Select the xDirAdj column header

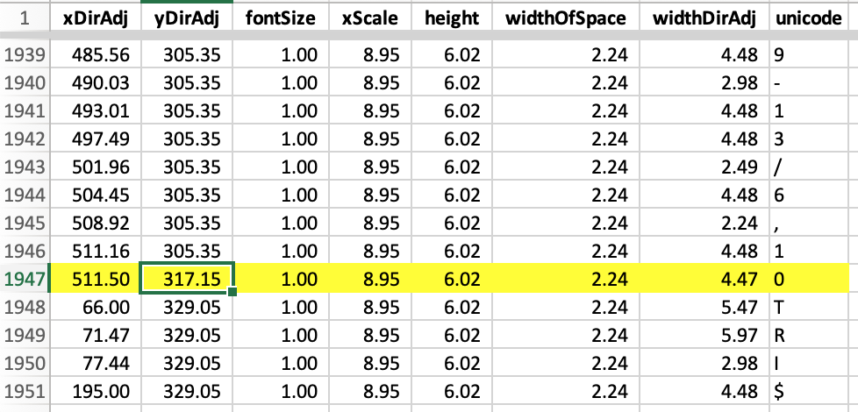click(x=93, y=19)
